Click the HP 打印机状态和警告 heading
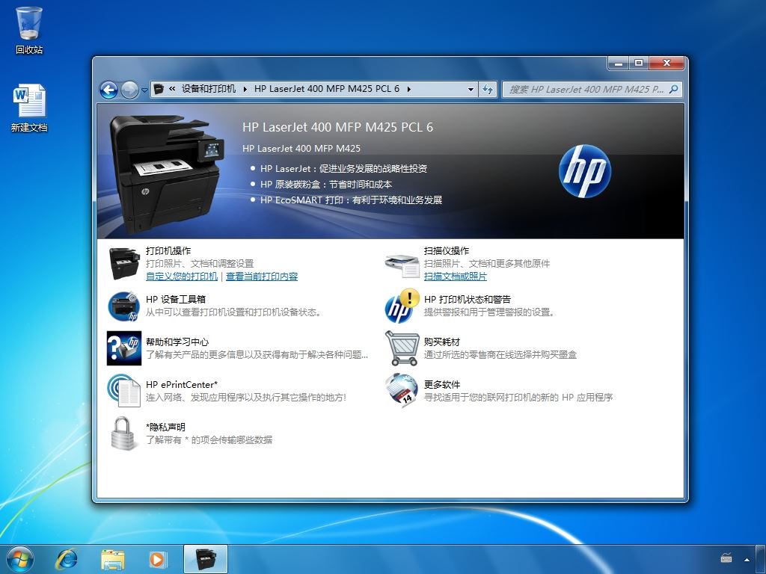The width and height of the screenshot is (766, 574). 468,299
